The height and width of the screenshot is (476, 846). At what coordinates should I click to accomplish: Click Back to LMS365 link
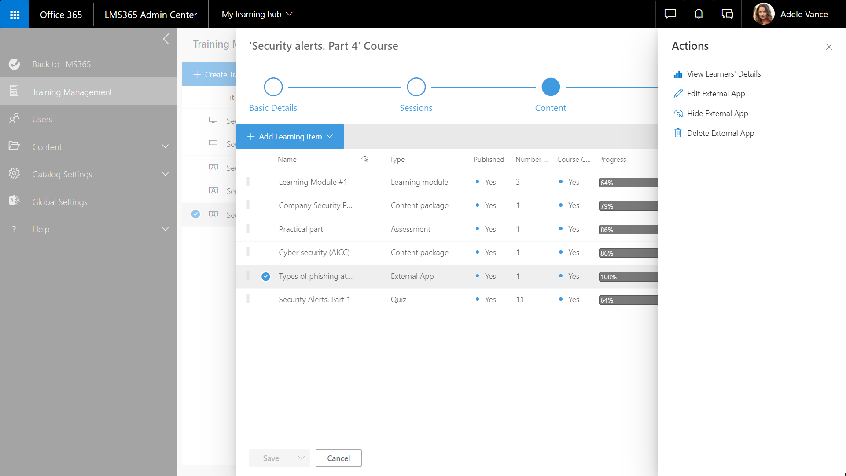[x=61, y=64]
